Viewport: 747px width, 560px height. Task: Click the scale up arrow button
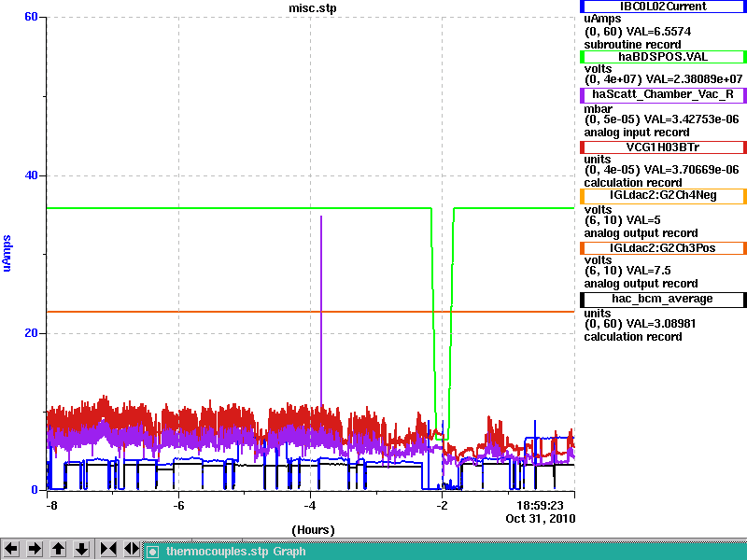pos(59,549)
